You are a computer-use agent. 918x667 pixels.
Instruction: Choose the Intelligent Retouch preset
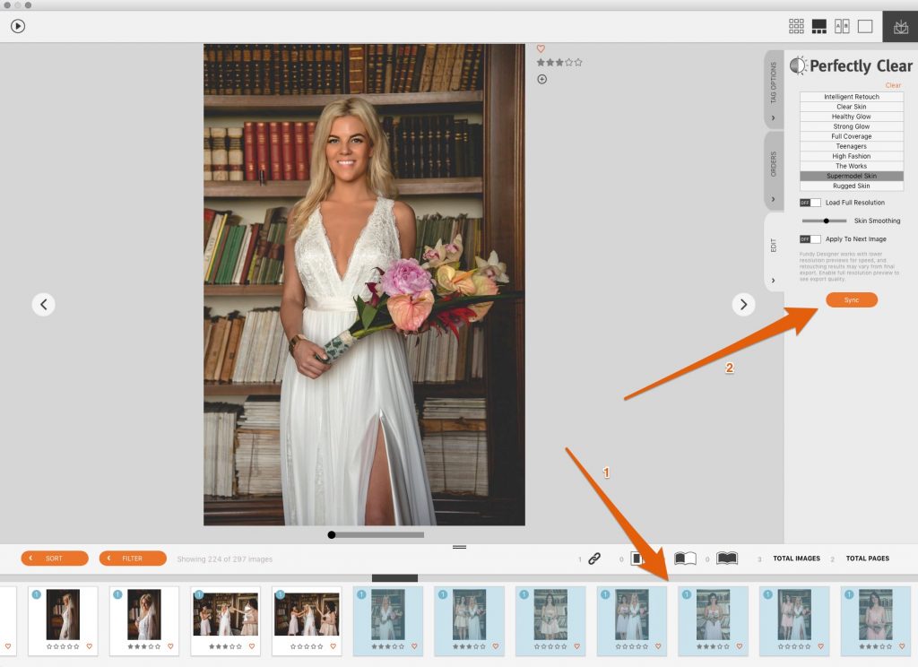852,97
